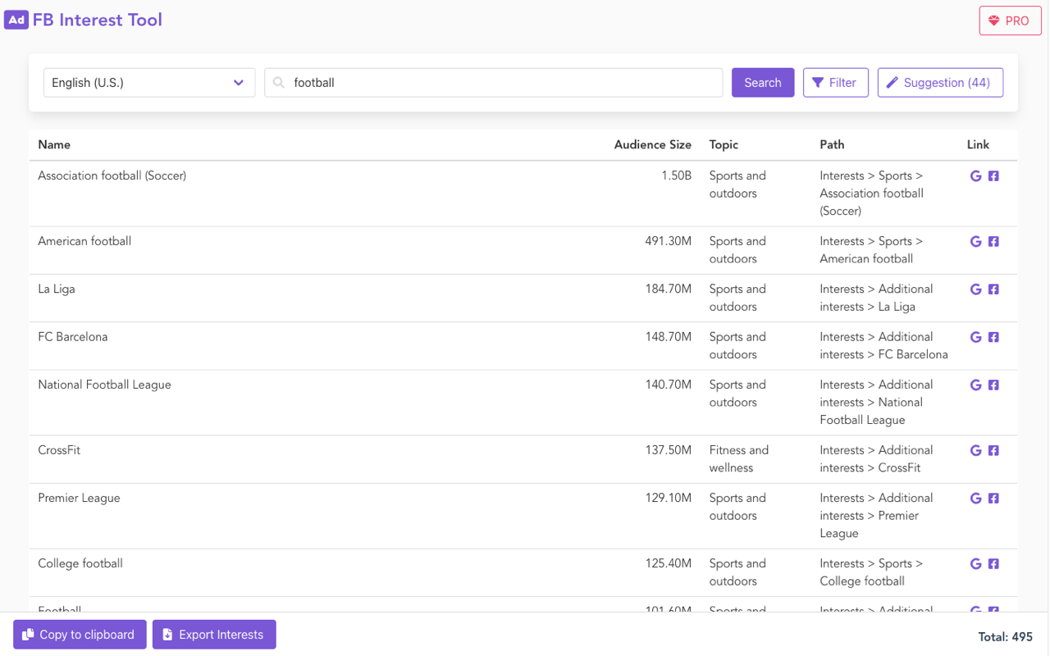Expand the Suggestion (44) list
This screenshot has width=1050, height=656.
coord(939,83)
